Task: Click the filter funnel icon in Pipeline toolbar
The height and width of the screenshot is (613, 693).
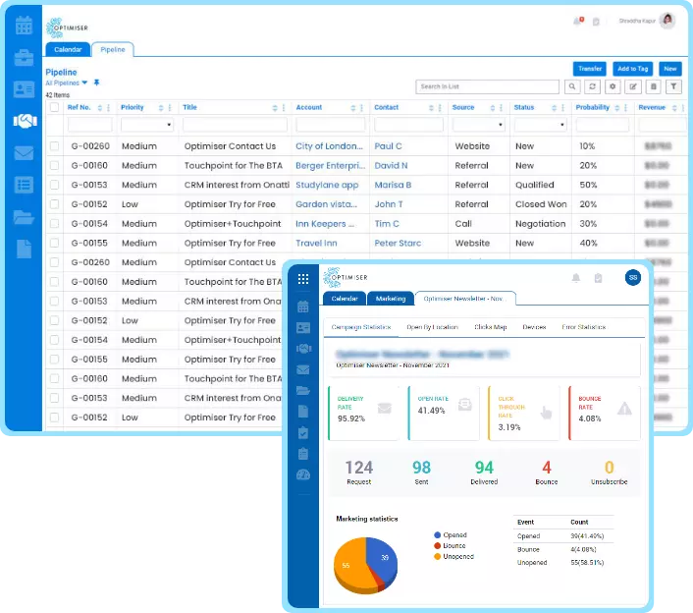Action: 673,86
